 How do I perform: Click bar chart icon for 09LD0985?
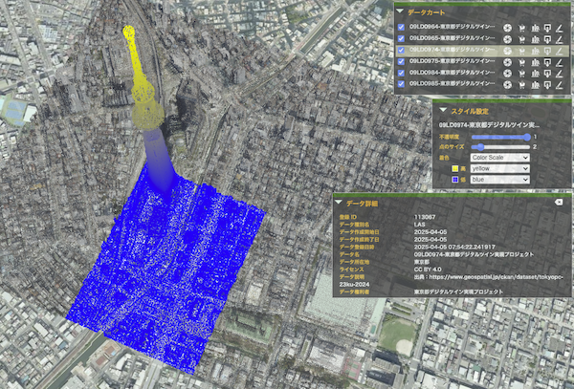(535, 85)
